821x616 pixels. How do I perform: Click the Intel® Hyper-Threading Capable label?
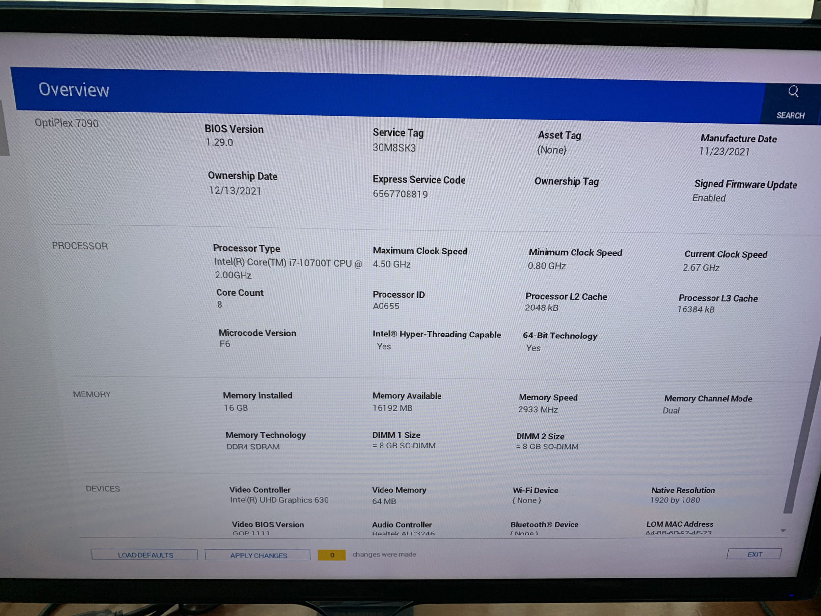click(437, 335)
